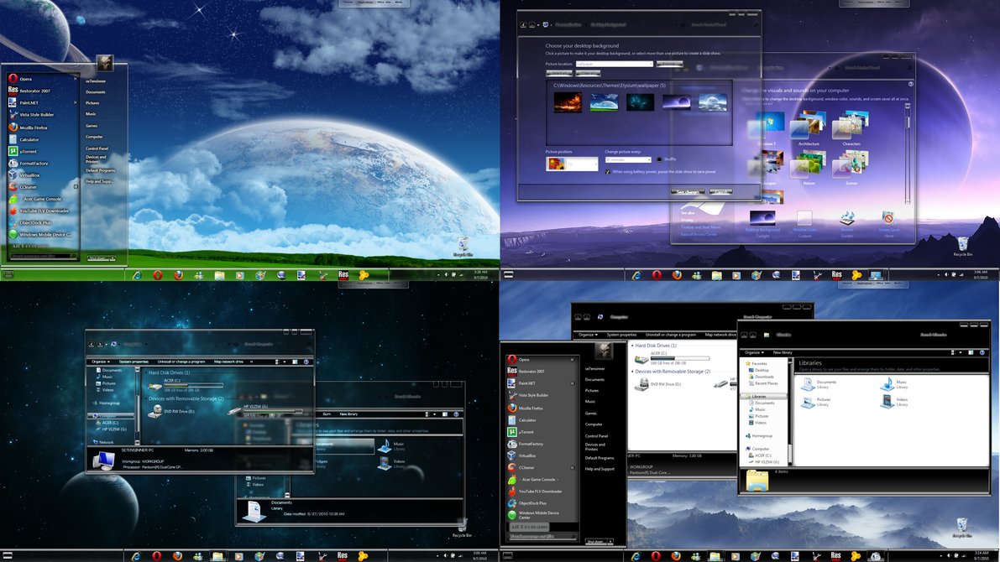Image resolution: width=1000 pixels, height=562 pixels.
Task: Toggle the battery power pause slideshow checkbox
Action: (608, 171)
